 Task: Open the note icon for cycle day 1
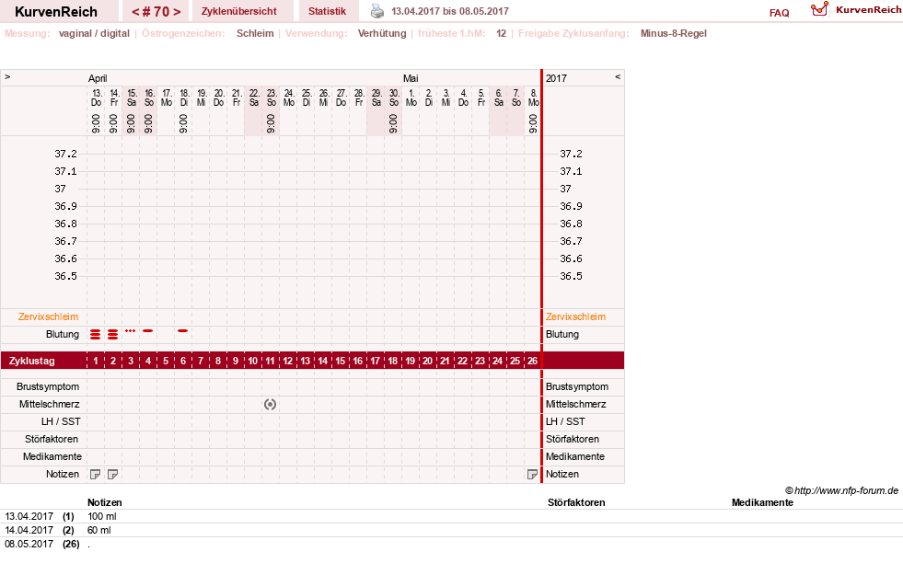point(96,475)
